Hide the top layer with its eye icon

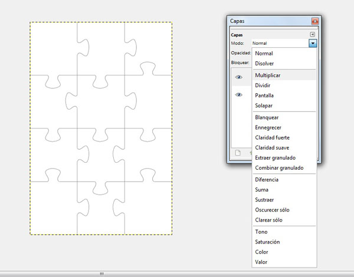pyautogui.click(x=238, y=77)
